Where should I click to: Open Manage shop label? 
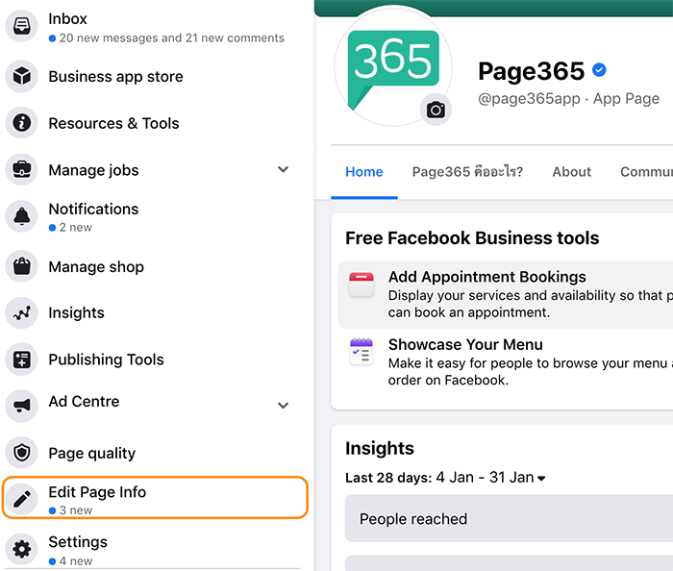tap(96, 267)
